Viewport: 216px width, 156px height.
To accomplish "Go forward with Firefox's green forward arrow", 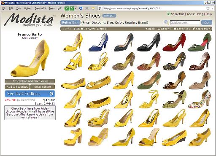I will 72,8.
